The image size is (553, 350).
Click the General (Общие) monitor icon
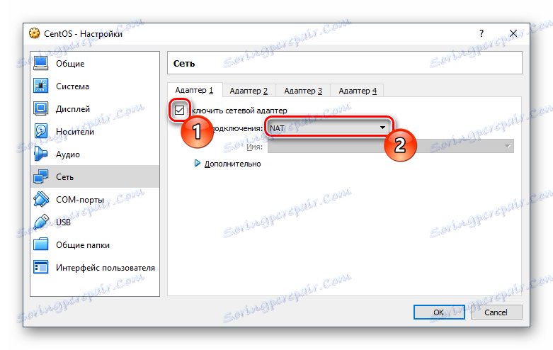pos(41,64)
